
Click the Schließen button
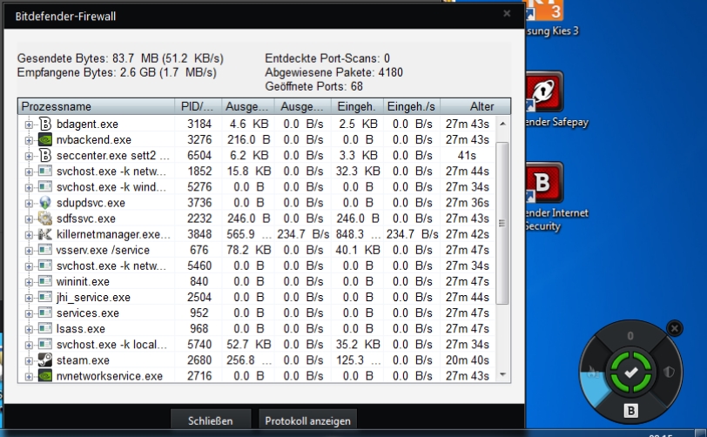211,420
